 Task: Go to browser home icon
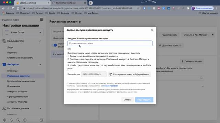[x=18, y=8]
